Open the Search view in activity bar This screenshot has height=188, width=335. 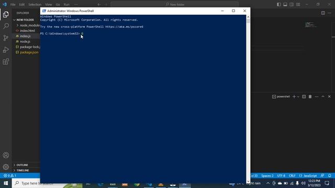coord(6,26)
